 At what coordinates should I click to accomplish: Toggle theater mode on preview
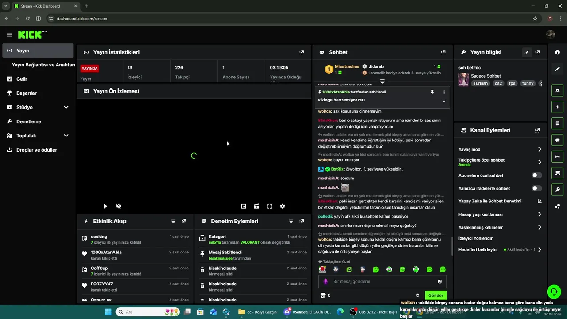pyautogui.click(x=256, y=206)
